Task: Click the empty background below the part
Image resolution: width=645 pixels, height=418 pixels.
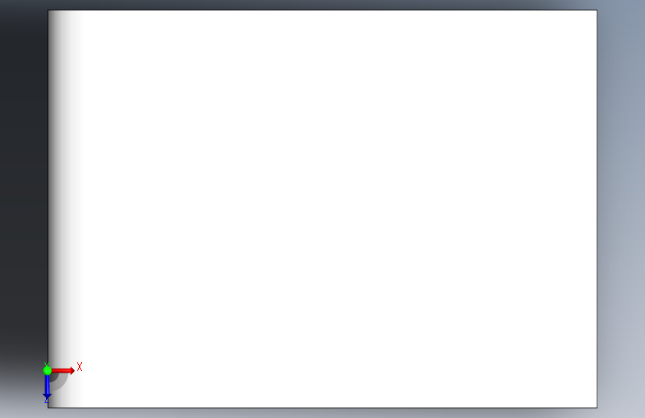Action: click(x=323, y=413)
